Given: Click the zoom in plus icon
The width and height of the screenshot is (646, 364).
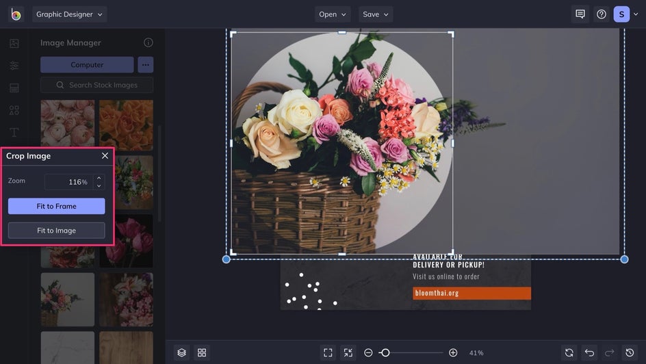Looking at the screenshot, I should click(x=453, y=353).
